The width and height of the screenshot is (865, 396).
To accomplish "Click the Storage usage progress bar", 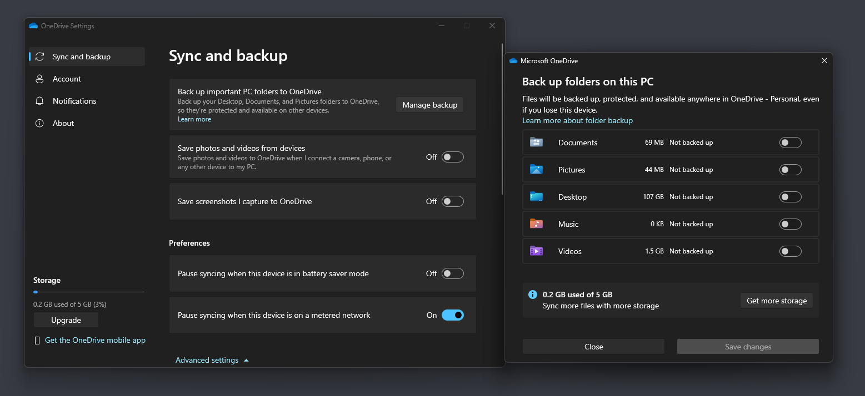I will pyautogui.click(x=89, y=292).
